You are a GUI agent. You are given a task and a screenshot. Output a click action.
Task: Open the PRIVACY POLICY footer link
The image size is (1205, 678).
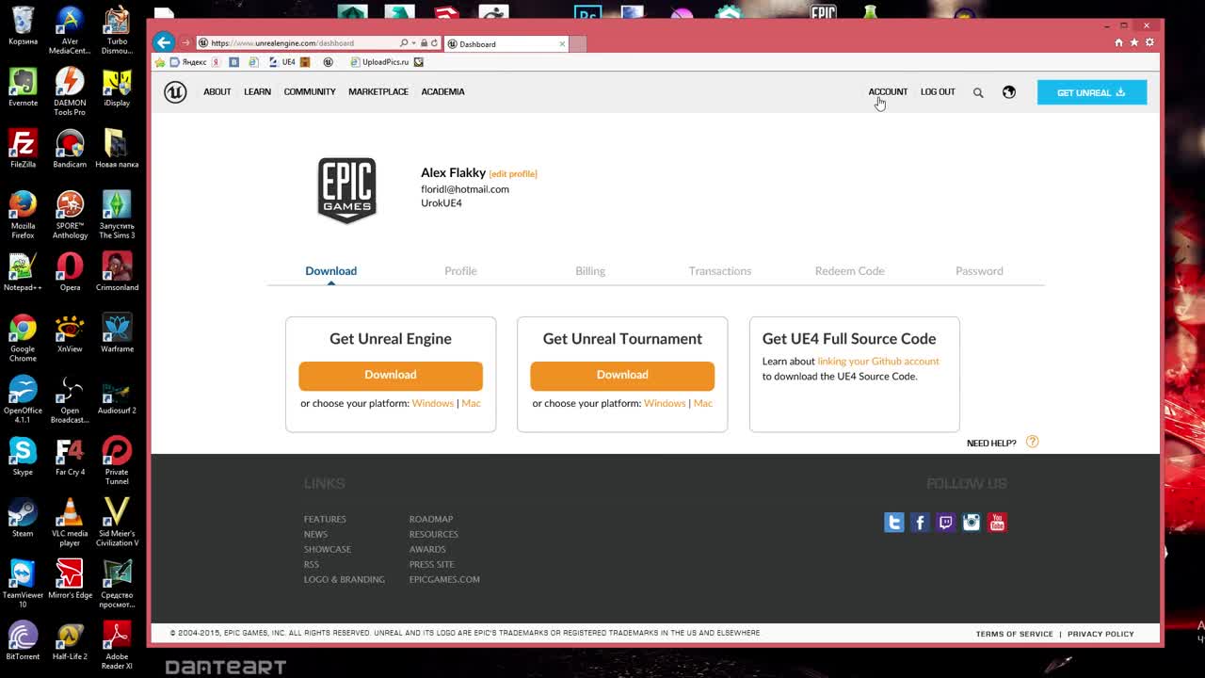[x=1101, y=635]
